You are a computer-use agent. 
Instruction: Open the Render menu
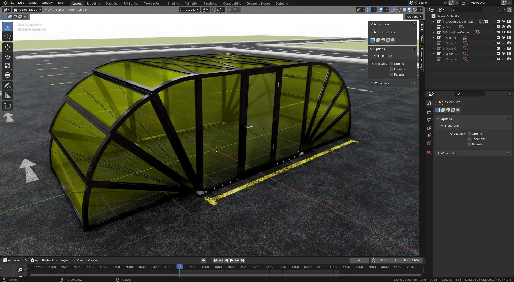click(x=33, y=3)
